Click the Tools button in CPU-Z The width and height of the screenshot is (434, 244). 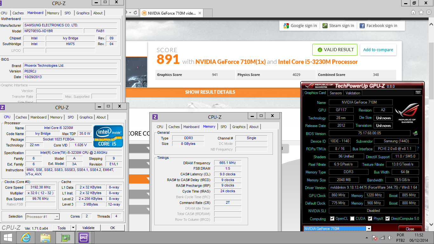pyautogui.click(x=62, y=228)
